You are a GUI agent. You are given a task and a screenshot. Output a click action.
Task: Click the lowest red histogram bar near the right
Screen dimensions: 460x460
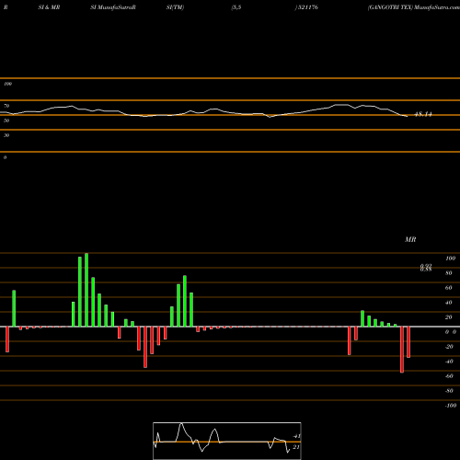tap(402, 350)
